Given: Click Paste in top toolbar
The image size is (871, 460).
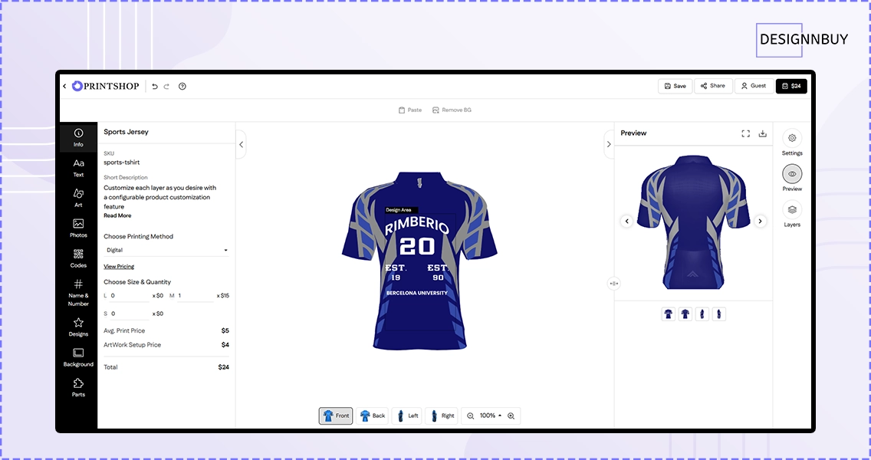Looking at the screenshot, I should click(410, 110).
